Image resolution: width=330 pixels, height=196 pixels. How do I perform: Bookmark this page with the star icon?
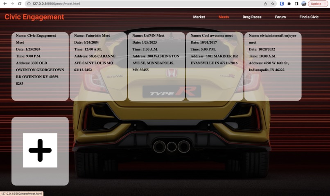tap(273, 4)
